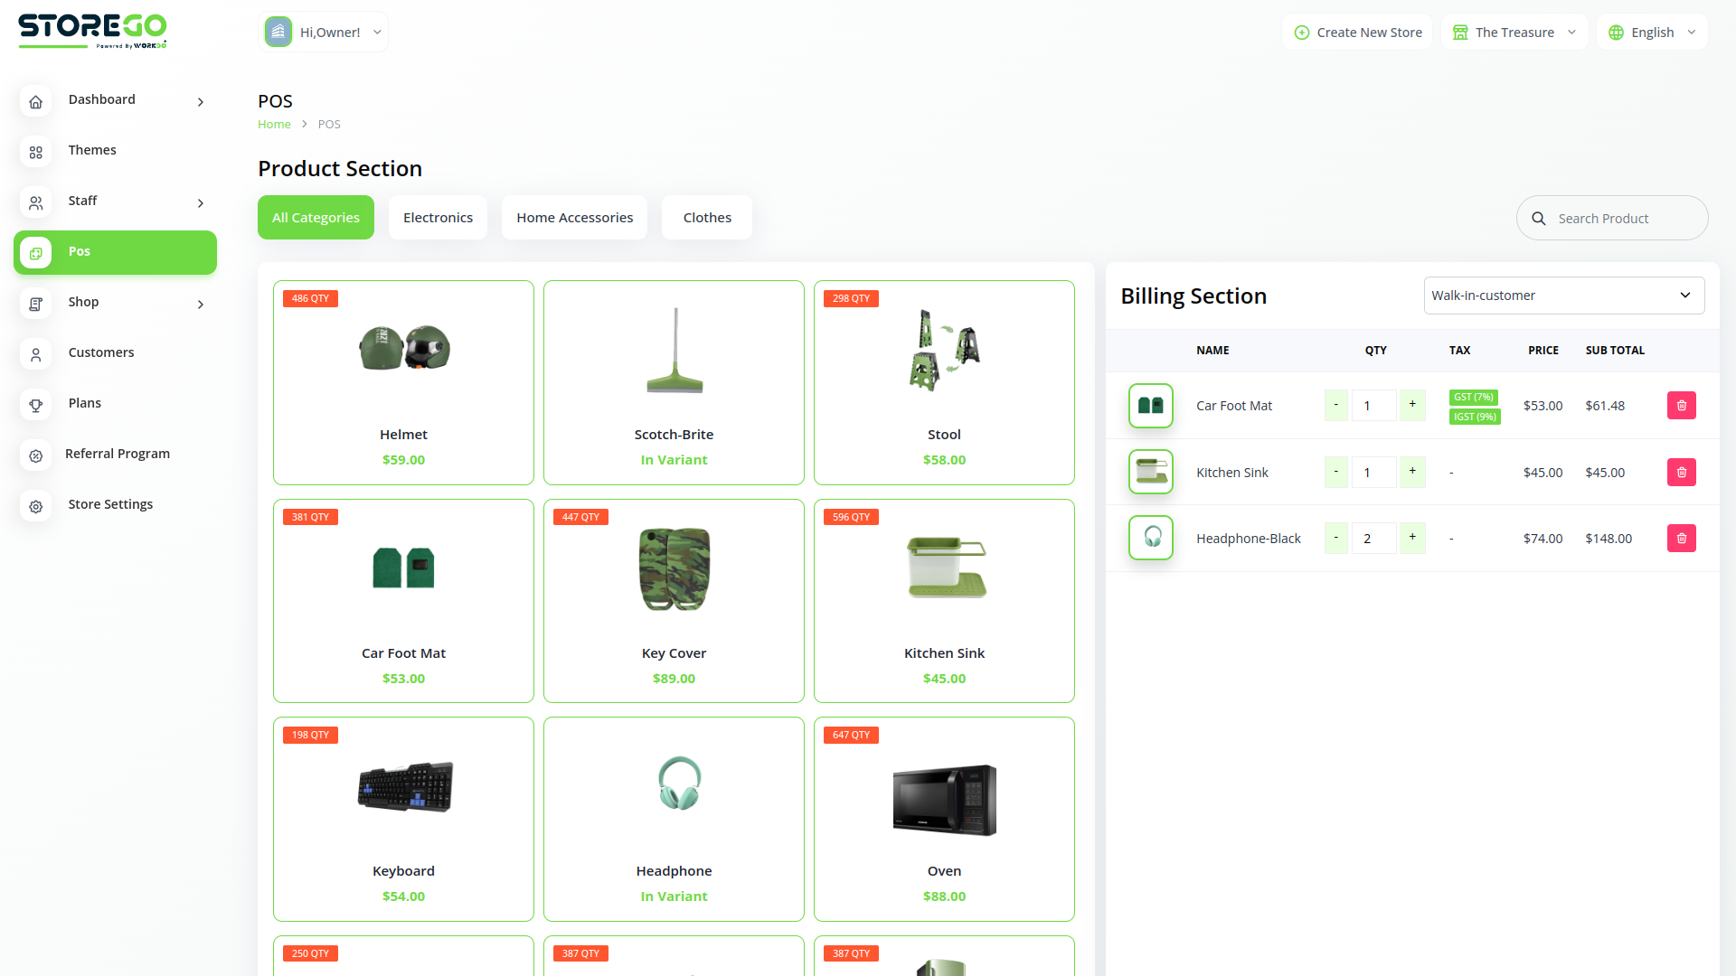1736x976 pixels.
Task: Click the Stool product thumbnail
Action: (944, 350)
